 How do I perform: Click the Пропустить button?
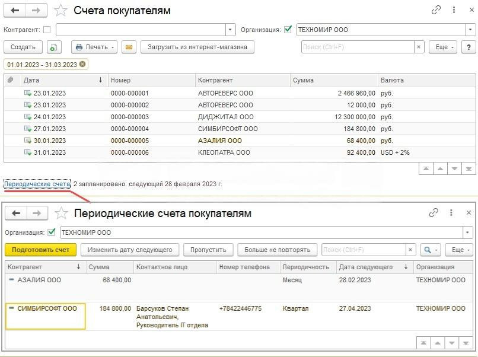208,250
